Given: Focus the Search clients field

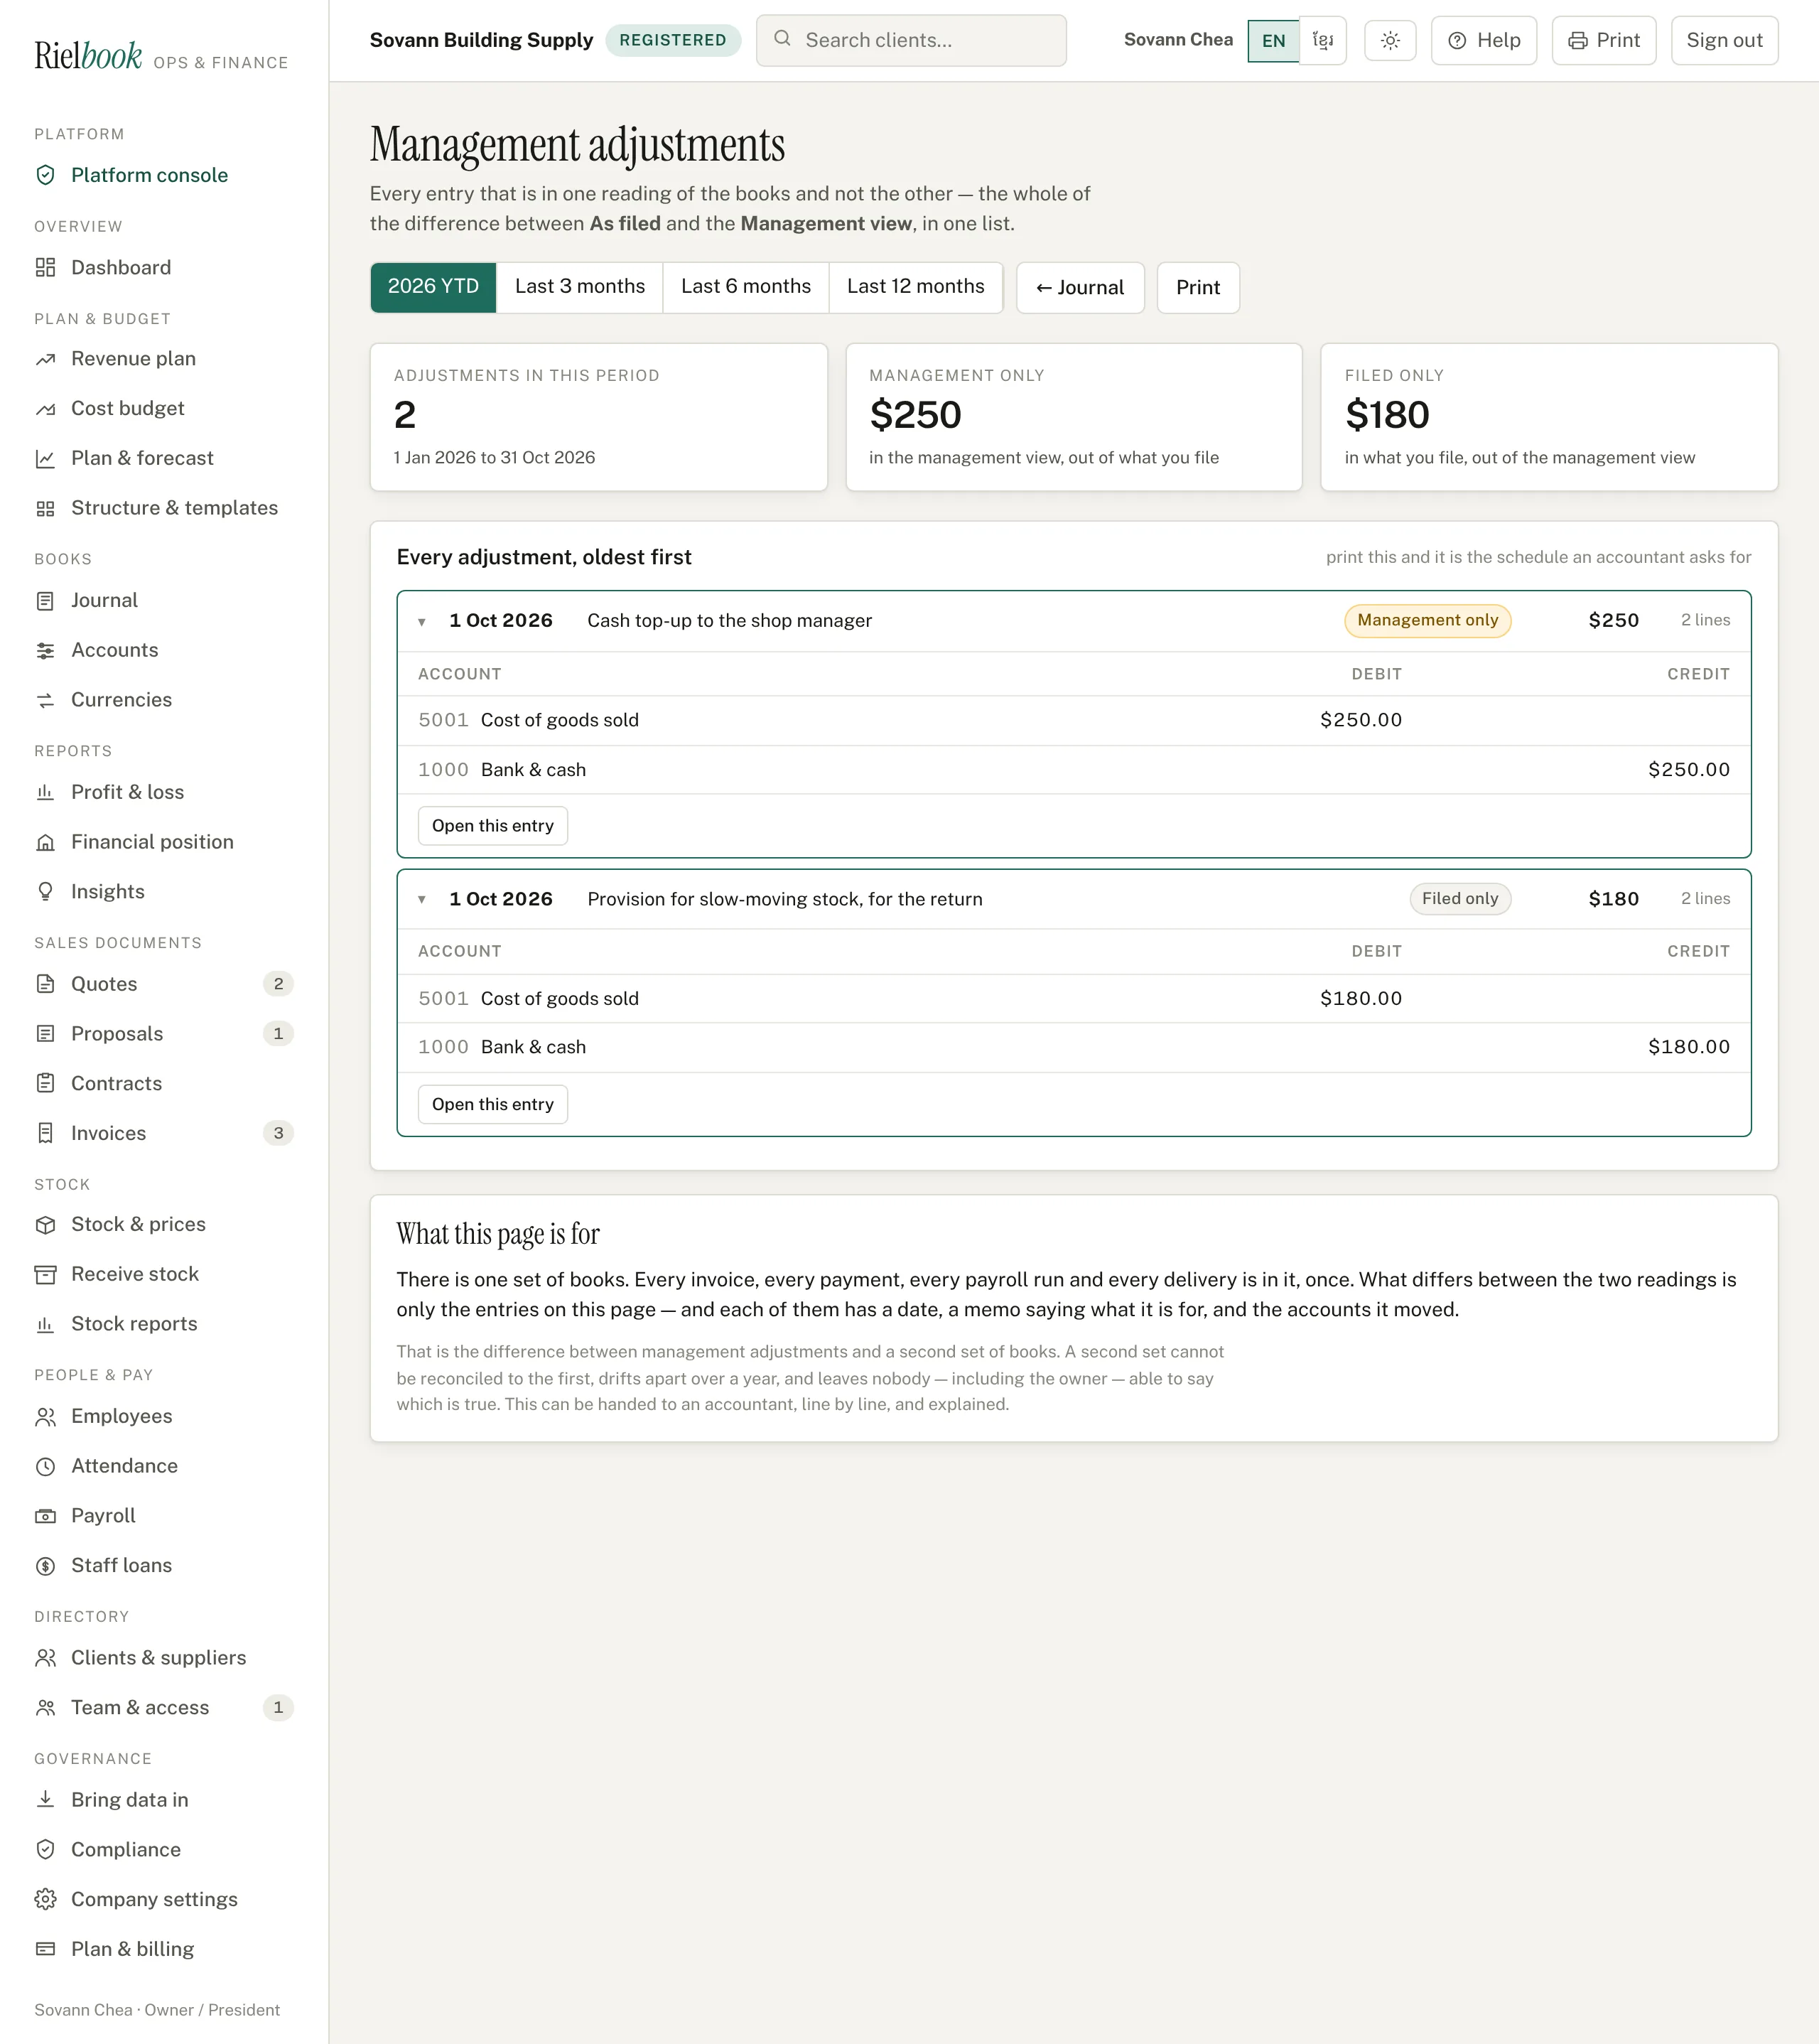Looking at the screenshot, I should [x=911, y=41].
